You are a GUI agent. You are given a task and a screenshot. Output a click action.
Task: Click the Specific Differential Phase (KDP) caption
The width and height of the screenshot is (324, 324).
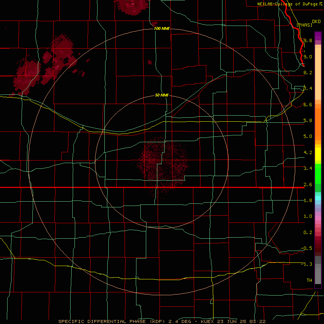(x=112, y=321)
